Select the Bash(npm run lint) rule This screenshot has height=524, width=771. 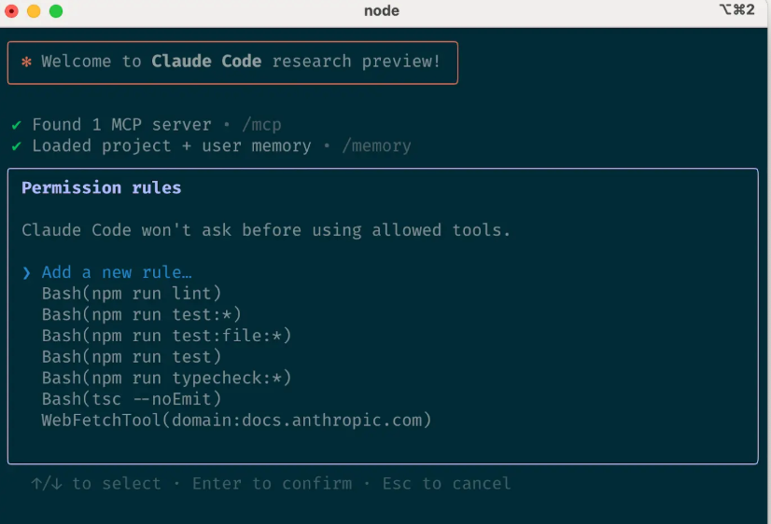point(132,294)
